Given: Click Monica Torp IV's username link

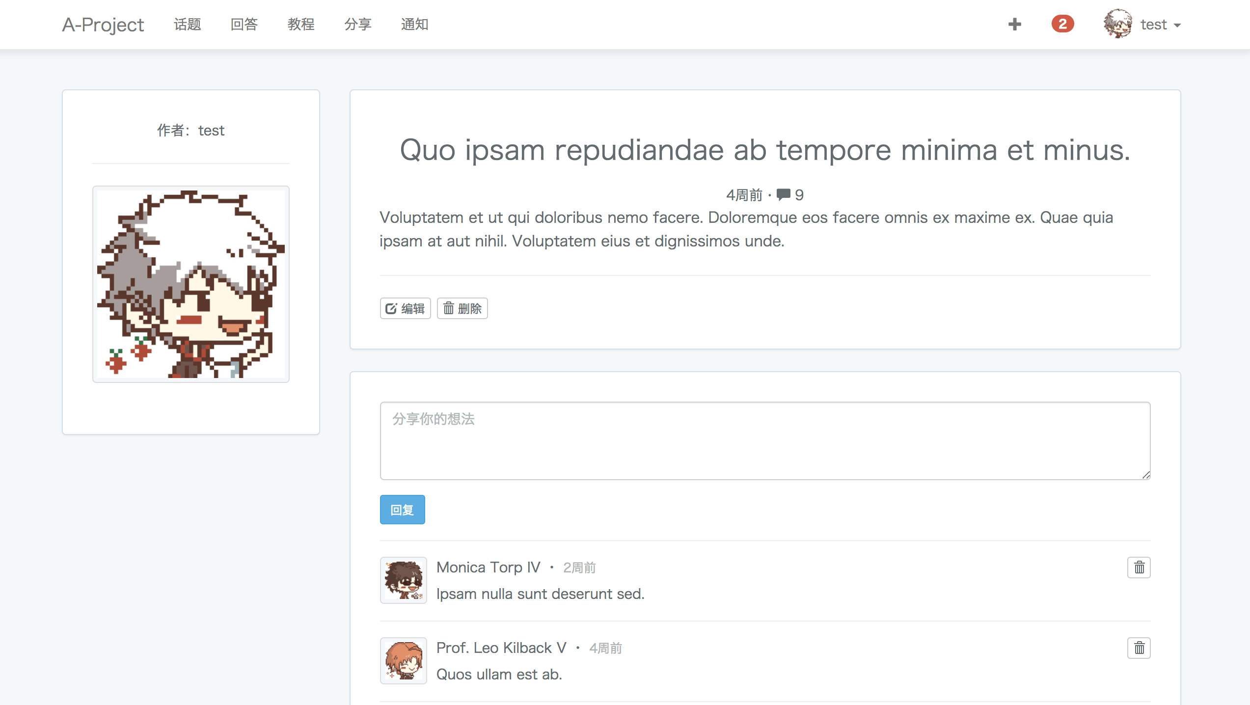Looking at the screenshot, I should click(x=488, y=567).
